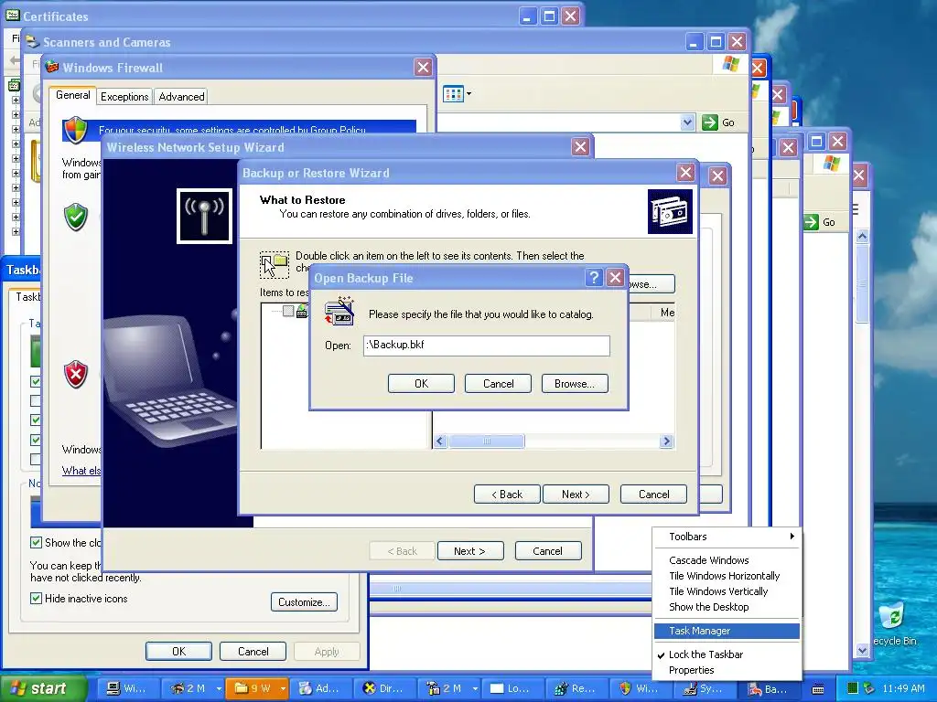937x702 pixels.
Task: Expand the first 2 M taskbar group arrow
Action: [x=219, y=688]
